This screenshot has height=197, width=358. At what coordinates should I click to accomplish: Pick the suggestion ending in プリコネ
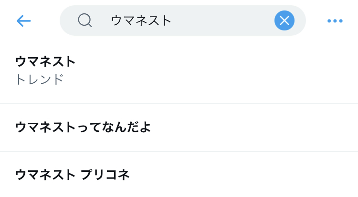click(x=72, y=175)
